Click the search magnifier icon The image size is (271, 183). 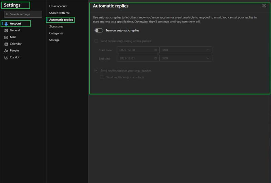[x=7, y=14]
